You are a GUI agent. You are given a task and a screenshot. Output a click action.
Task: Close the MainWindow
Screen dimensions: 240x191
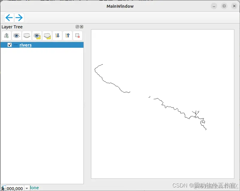pyautogui.click(x=234, y=6)
